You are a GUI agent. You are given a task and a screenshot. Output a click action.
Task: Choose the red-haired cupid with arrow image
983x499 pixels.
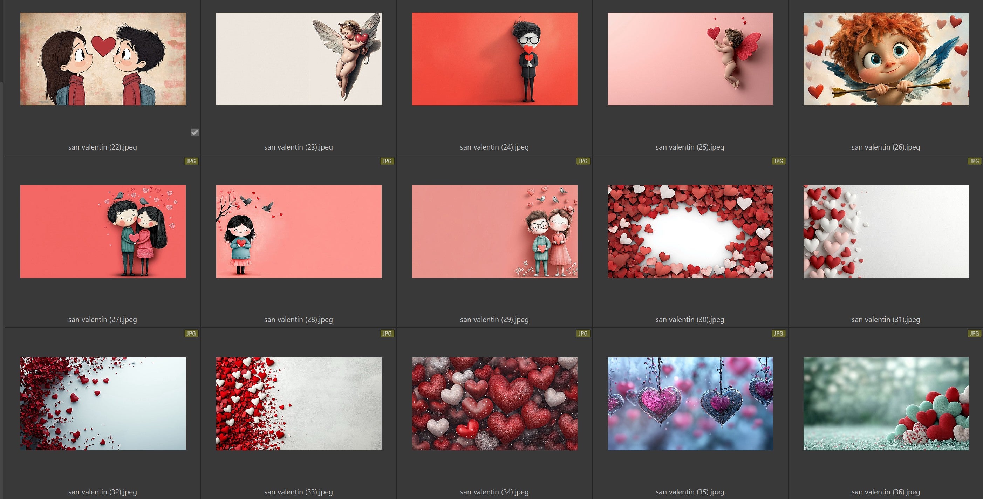[x=886, y=59]
